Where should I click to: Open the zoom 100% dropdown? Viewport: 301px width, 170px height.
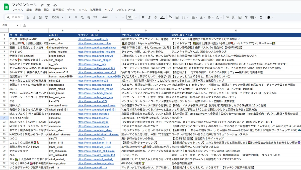tap(57, 17)
